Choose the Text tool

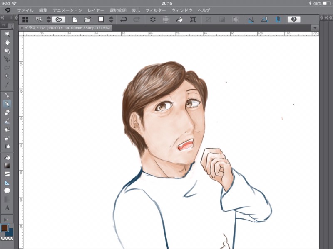click(x=7, y=207)
